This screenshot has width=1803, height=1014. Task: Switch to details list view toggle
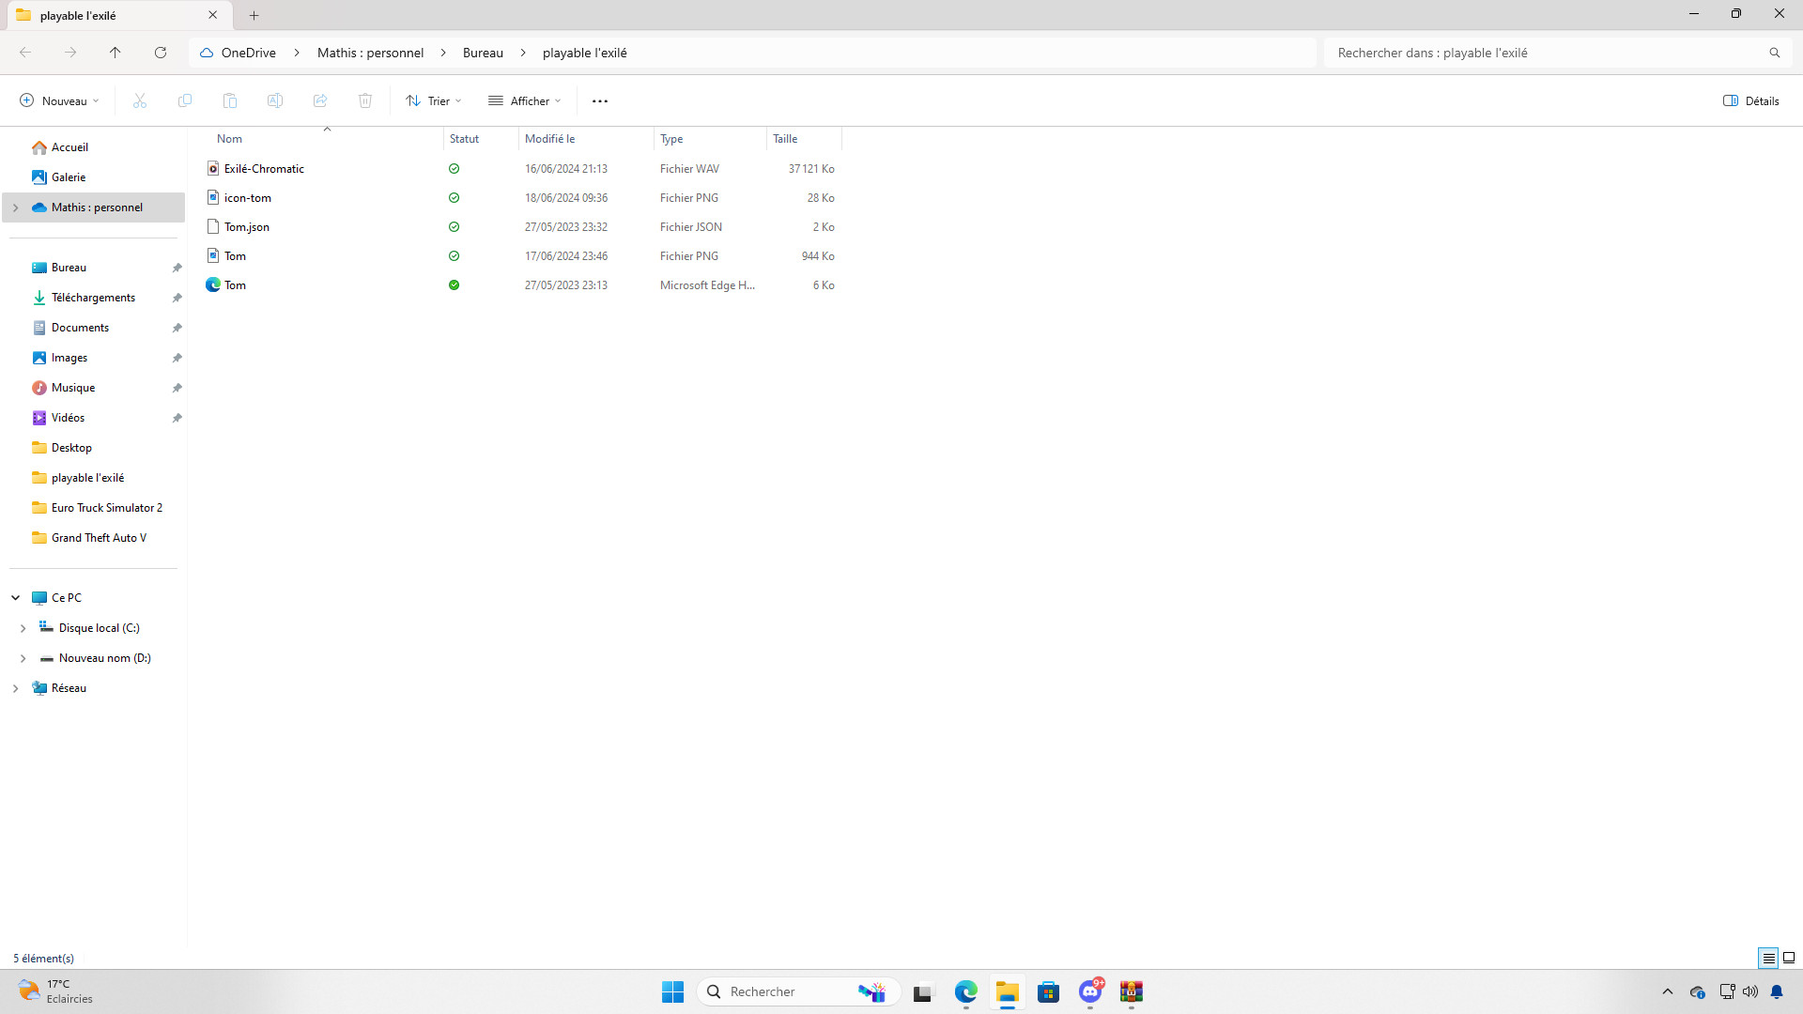(1768, 958)
